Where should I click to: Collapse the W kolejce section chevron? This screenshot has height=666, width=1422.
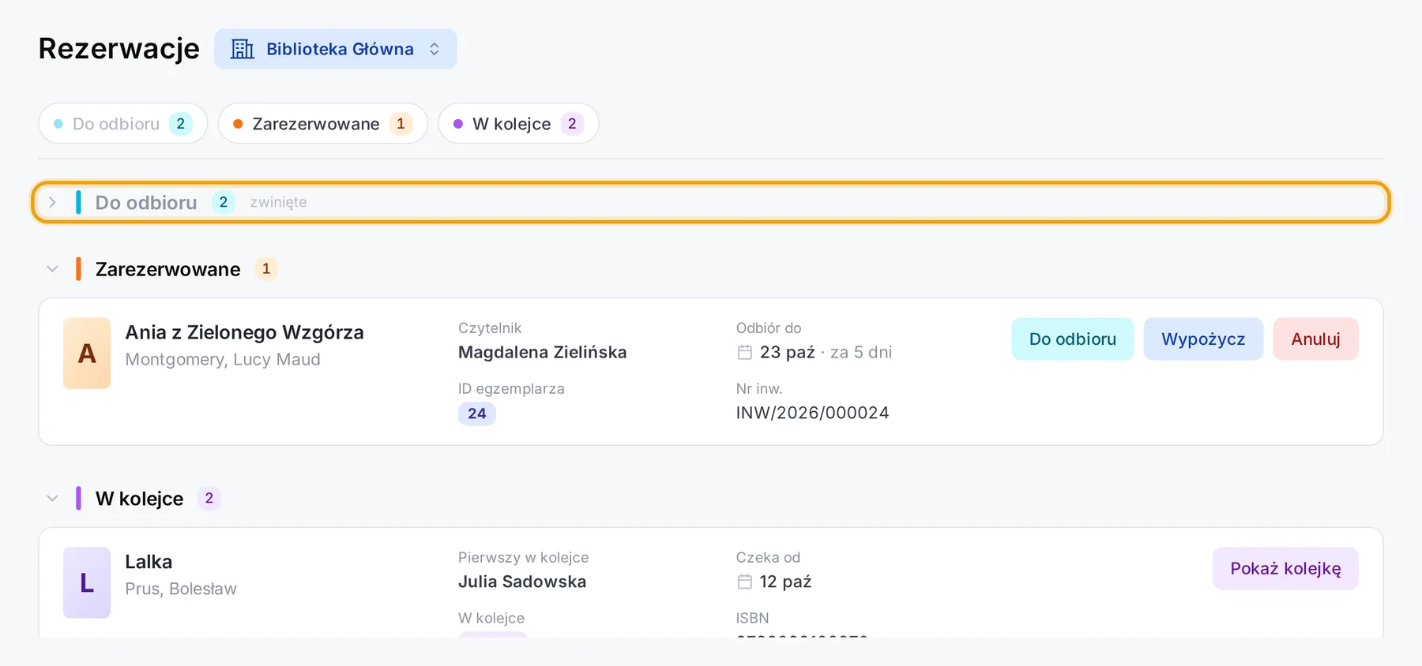(52, 499)
